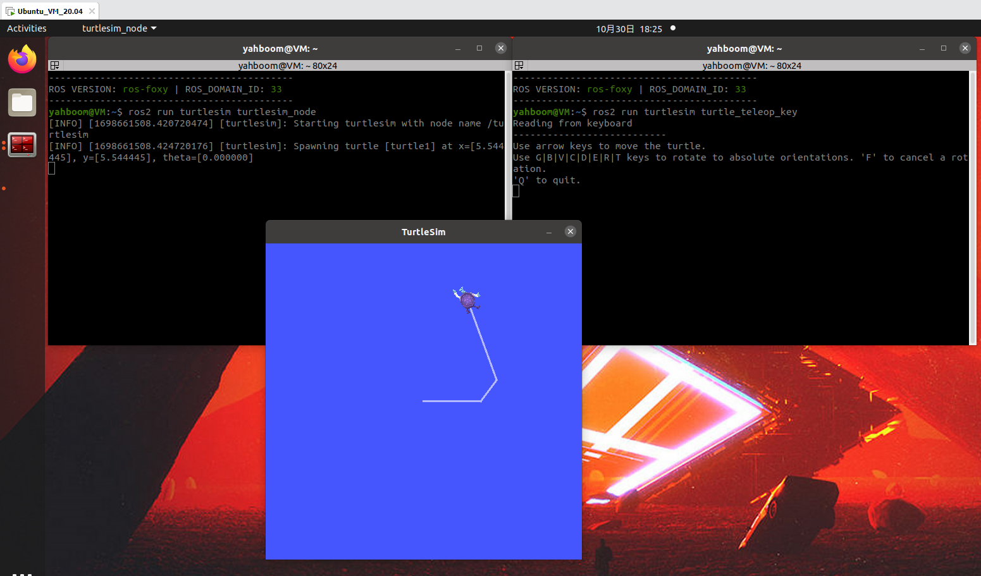Select the Ubuntu_VM_20.04 virtual machine tab
Viewport: 981px width, 576px height.
[49, 11]
